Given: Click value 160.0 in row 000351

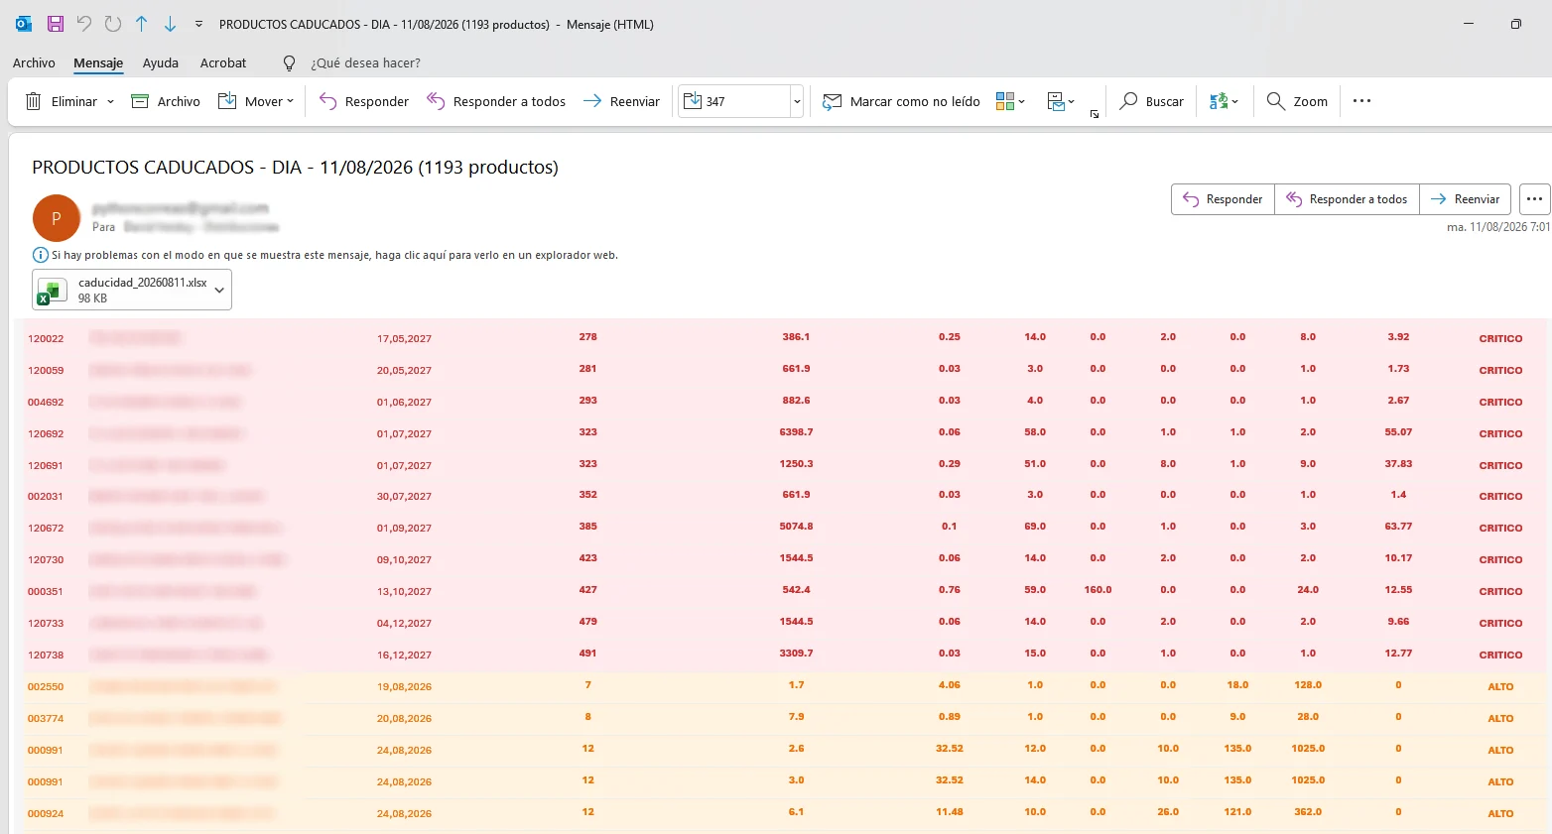Looking at the screenshot, I should click(x=1098, y=590).
